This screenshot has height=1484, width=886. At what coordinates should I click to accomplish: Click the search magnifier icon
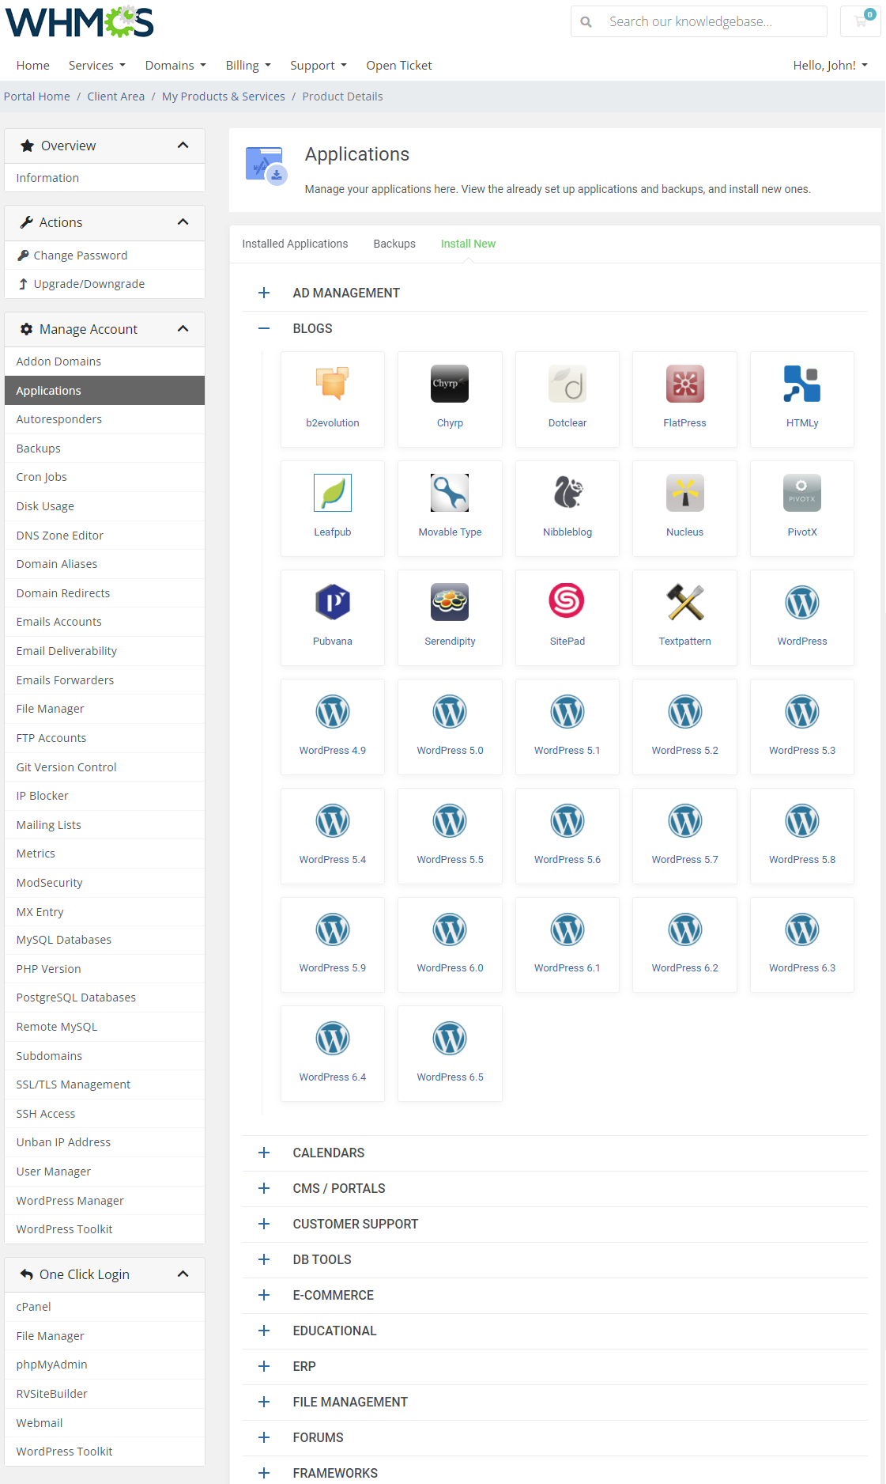click(x=586, y=22)
